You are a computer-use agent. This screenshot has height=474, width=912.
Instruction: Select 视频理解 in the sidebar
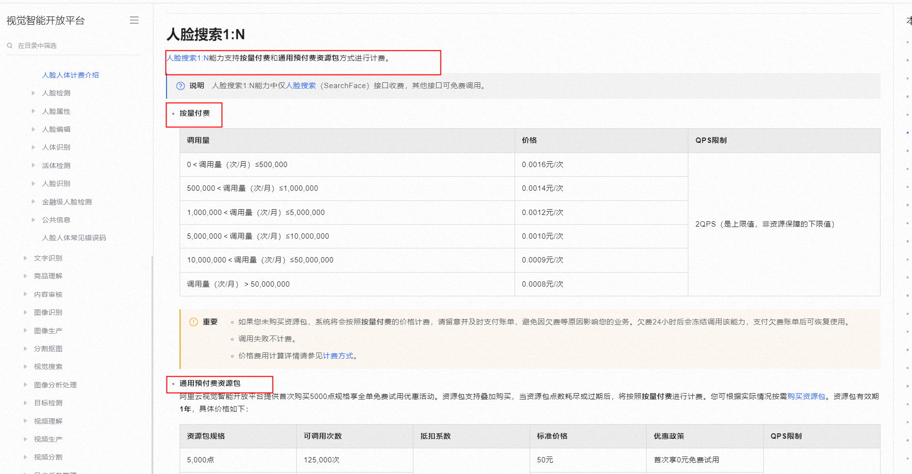pyautogui.click(x=48, y=421)
